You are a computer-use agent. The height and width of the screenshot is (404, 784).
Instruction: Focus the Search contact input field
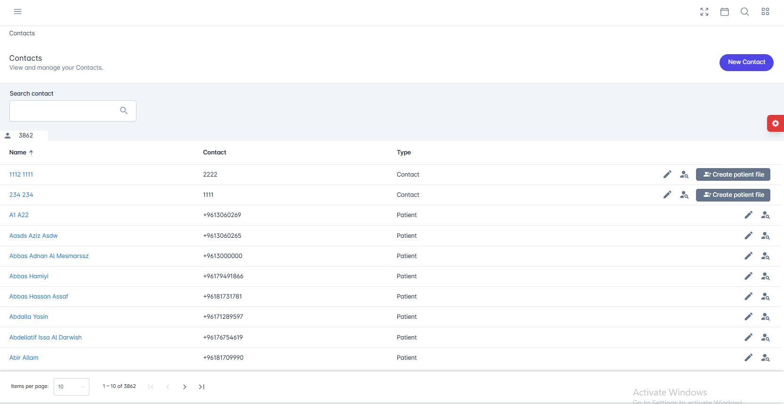click(73, 111)
